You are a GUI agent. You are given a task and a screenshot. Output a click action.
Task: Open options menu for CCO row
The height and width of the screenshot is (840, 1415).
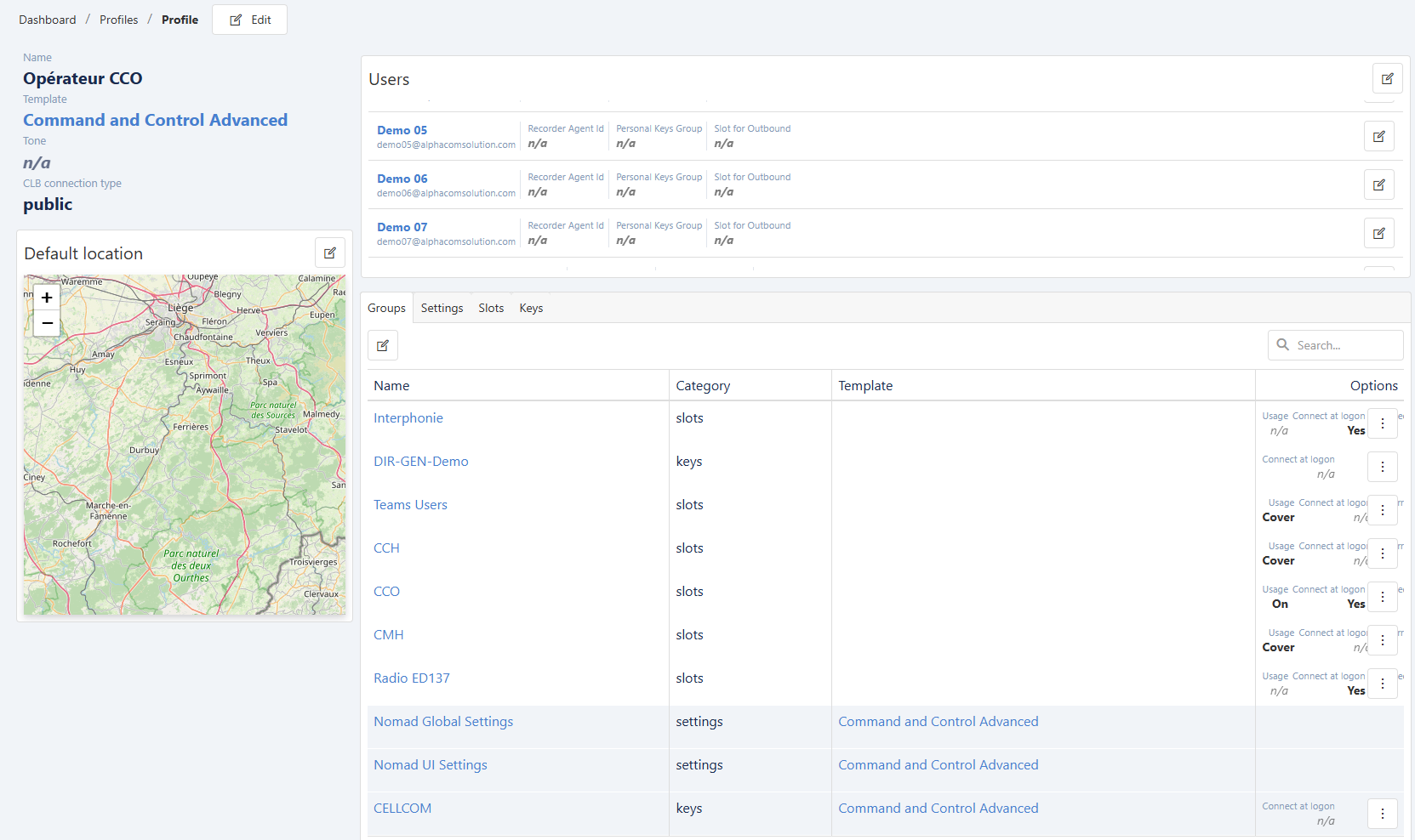pyautogui.click(x=1382, y=597)
